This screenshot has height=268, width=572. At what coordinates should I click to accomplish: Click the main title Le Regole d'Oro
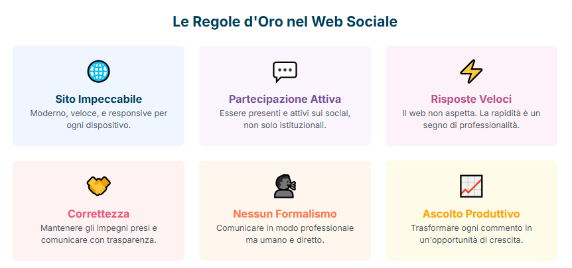(285, 21)
